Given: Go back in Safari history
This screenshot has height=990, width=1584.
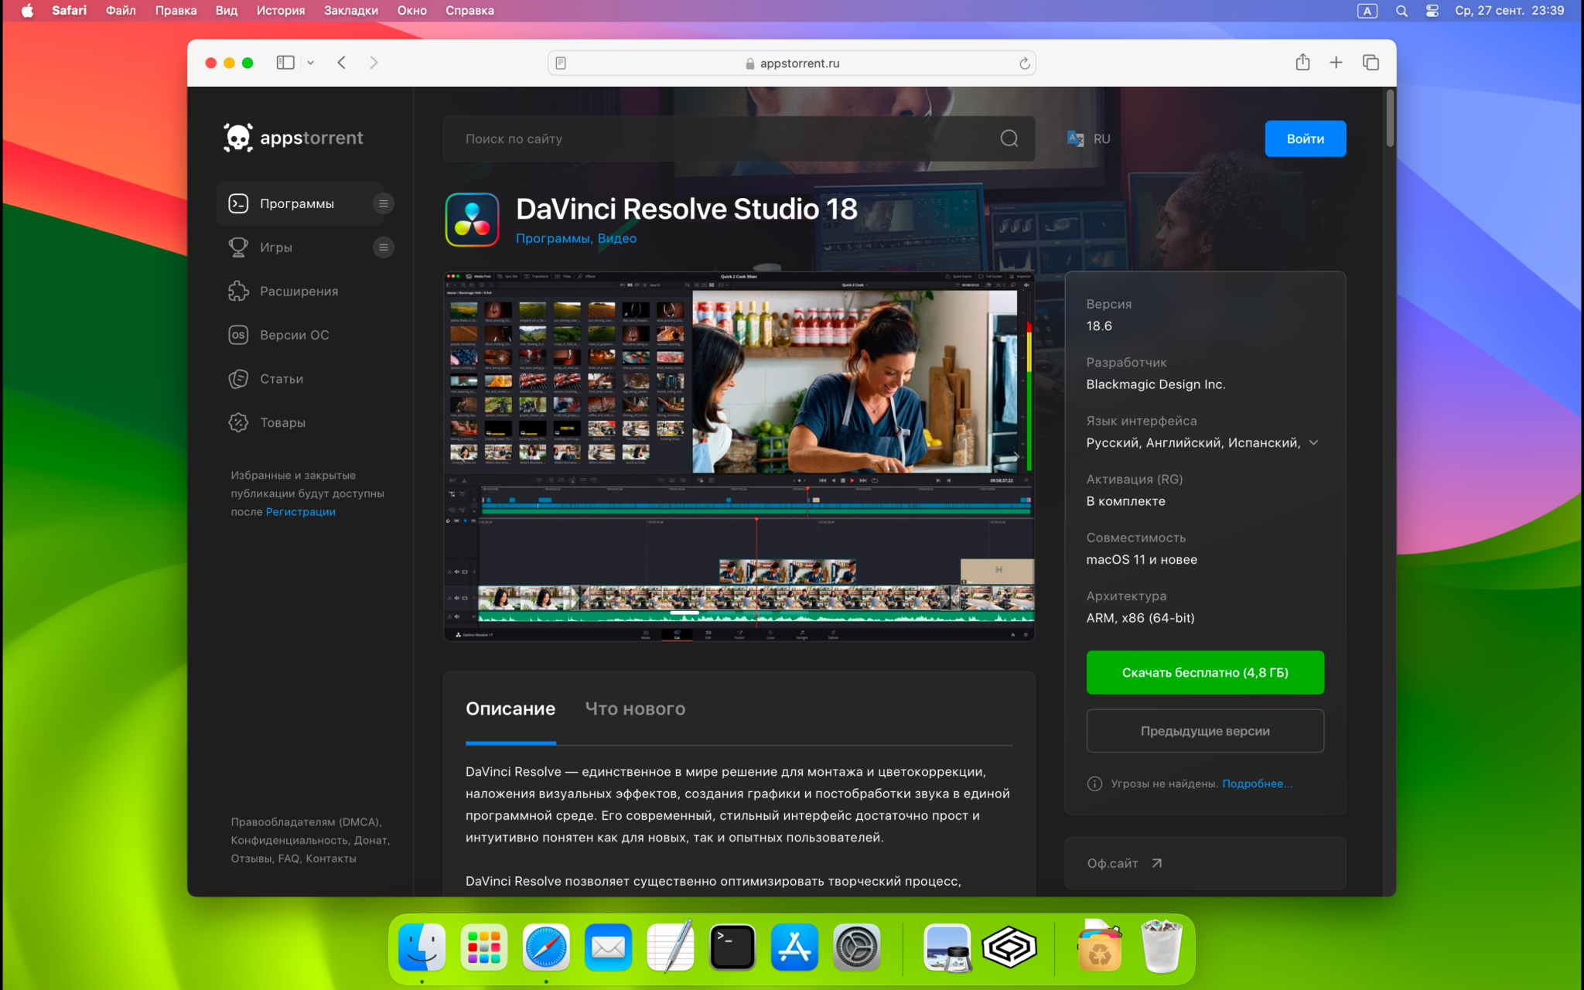Looking at the screenshot, I should pos(341,63).
